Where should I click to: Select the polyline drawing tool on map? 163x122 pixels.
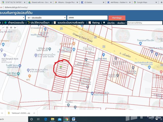[x=3, y=27]
